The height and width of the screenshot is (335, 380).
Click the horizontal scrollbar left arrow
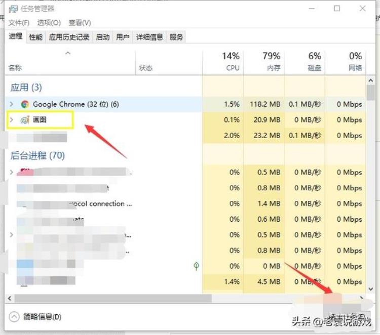point(10,298)
